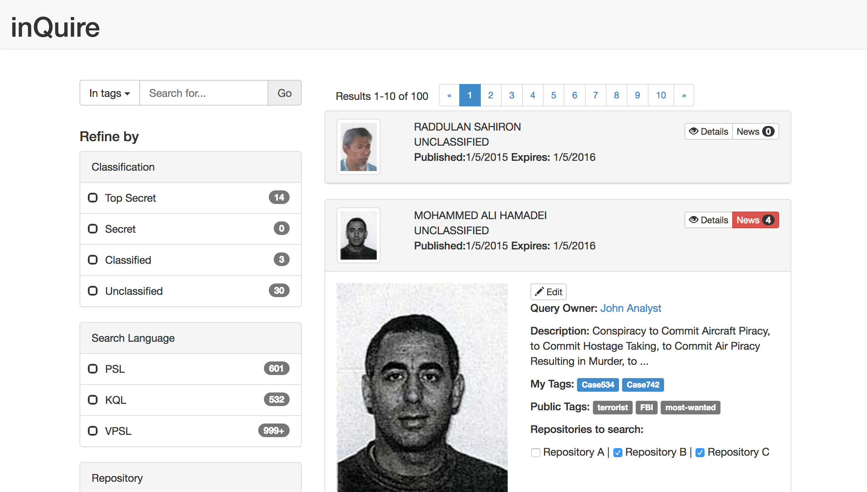Click the pencil Edit button
The width and height of the screenshot is (867, 492).
pyautogui.click(x=548, y=292)
